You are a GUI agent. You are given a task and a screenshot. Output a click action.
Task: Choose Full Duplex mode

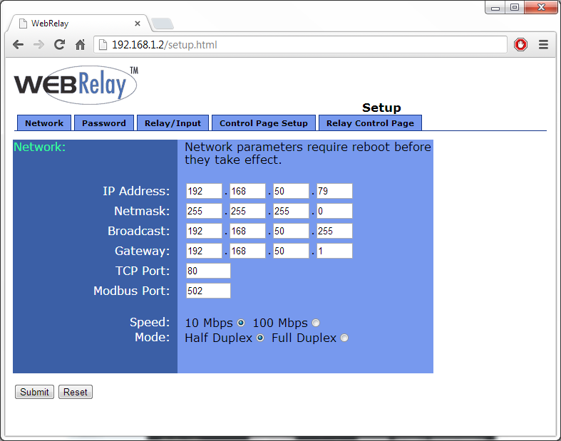[x=344, y=338]
